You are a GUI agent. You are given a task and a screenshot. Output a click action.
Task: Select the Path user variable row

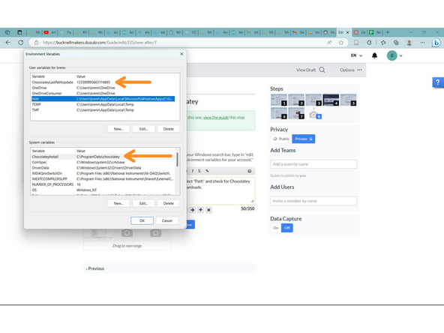coord(103,99)
